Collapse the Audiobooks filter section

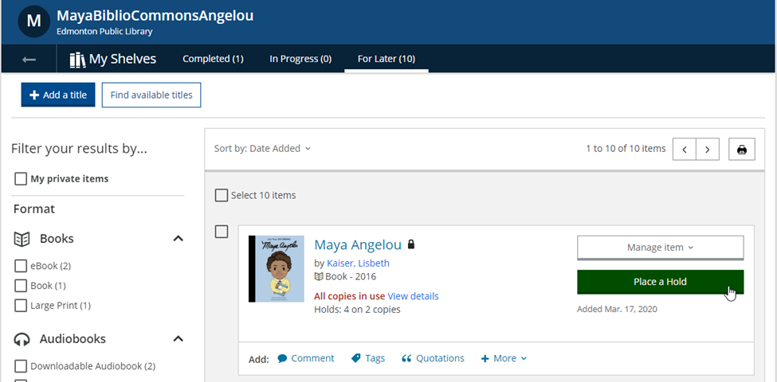[178, 339]
